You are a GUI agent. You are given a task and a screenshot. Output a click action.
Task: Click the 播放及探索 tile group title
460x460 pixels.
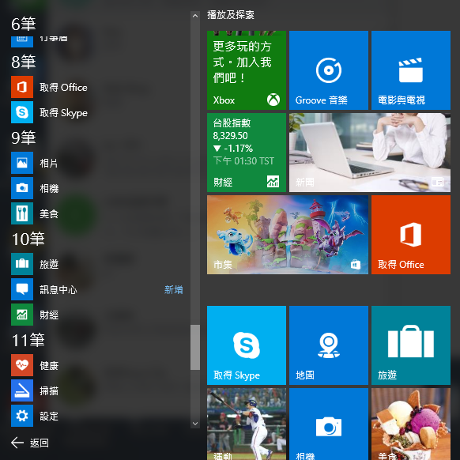coord(231,15)
